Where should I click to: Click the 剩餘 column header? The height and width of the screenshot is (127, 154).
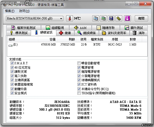[x=67, y=39]
